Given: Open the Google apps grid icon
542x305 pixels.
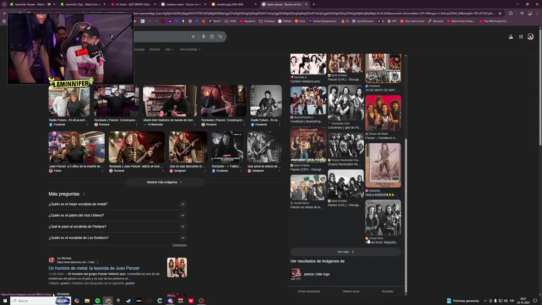Looking at the screenshot, I should click(x=521, y=37).
